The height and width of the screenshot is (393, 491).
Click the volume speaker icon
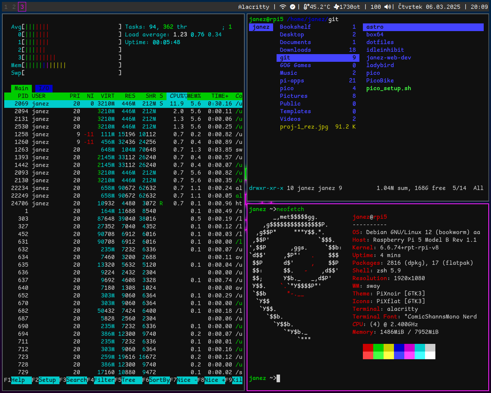click(x=387, y=7)
